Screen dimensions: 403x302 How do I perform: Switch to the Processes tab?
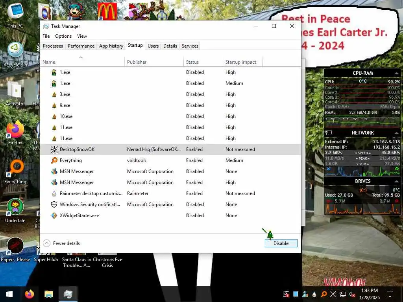coord(53,46)
